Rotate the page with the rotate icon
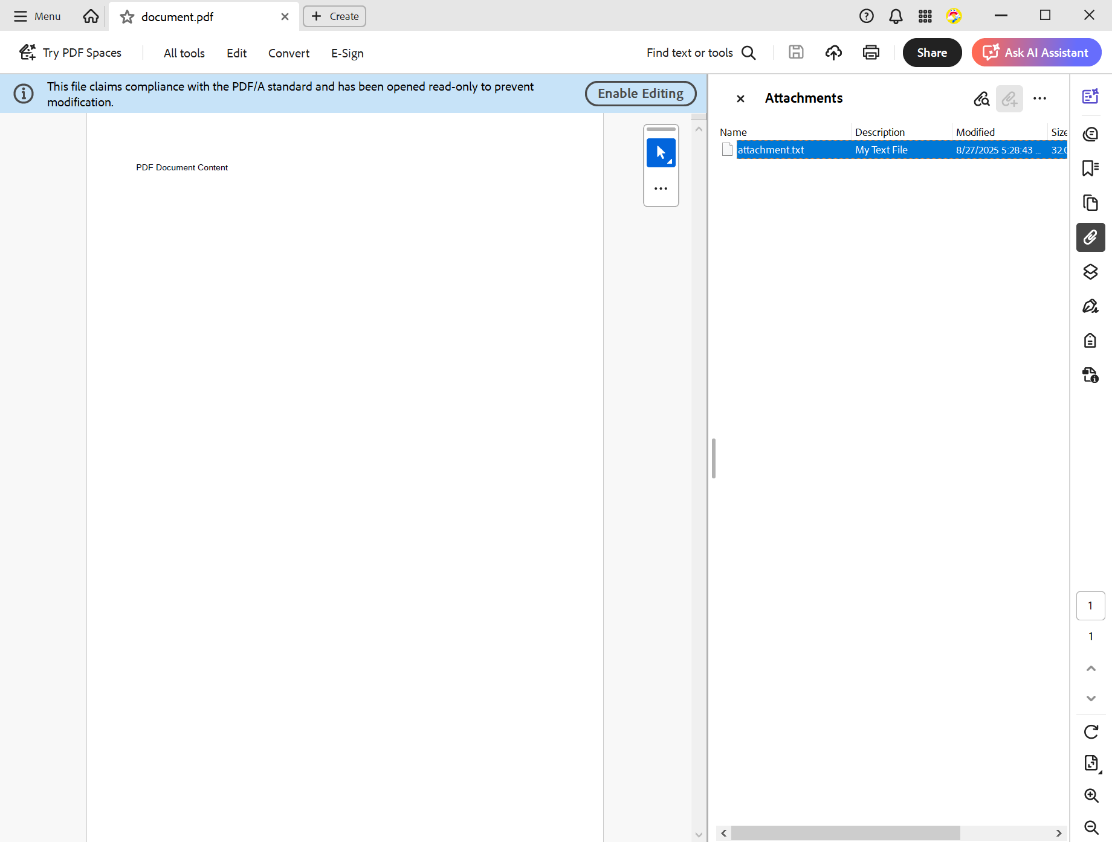This screenshot has height=842, width=1112. 1091,732
